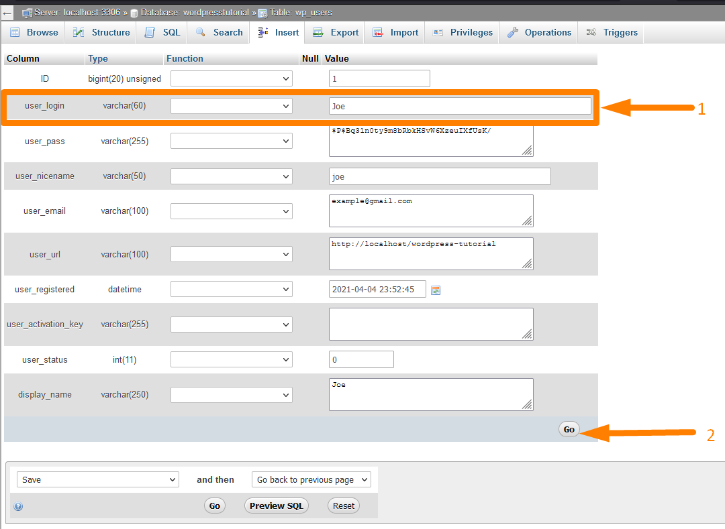725x529 pixels.
Task: Click the user_registered datetime field
Action: 377,289
